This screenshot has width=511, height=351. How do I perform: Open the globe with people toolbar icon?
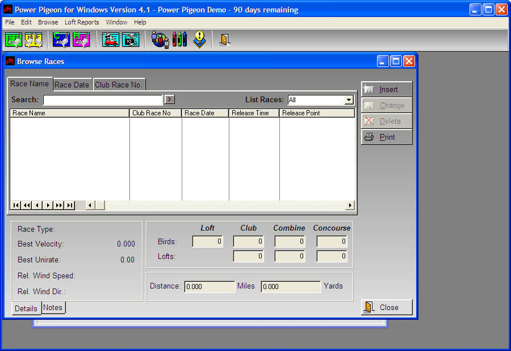coord(159,40)
